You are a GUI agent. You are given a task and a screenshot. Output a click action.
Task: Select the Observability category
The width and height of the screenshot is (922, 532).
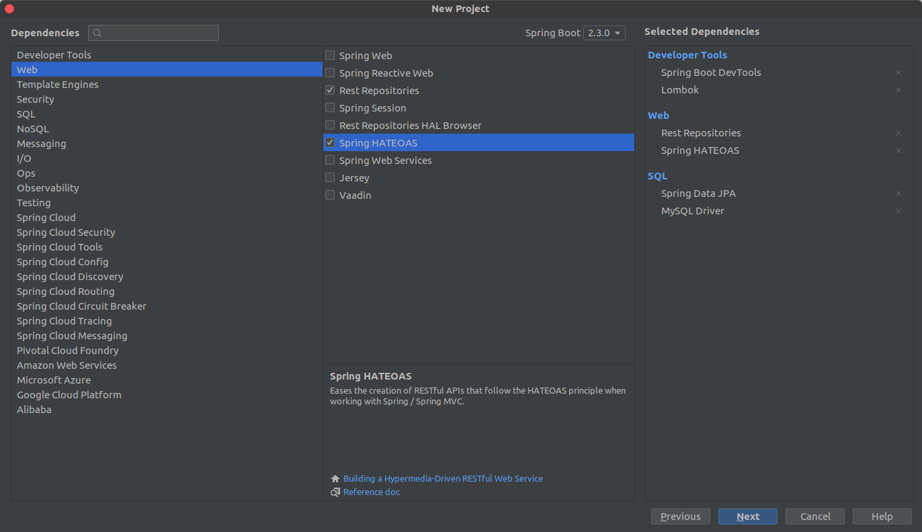(167, 188)
